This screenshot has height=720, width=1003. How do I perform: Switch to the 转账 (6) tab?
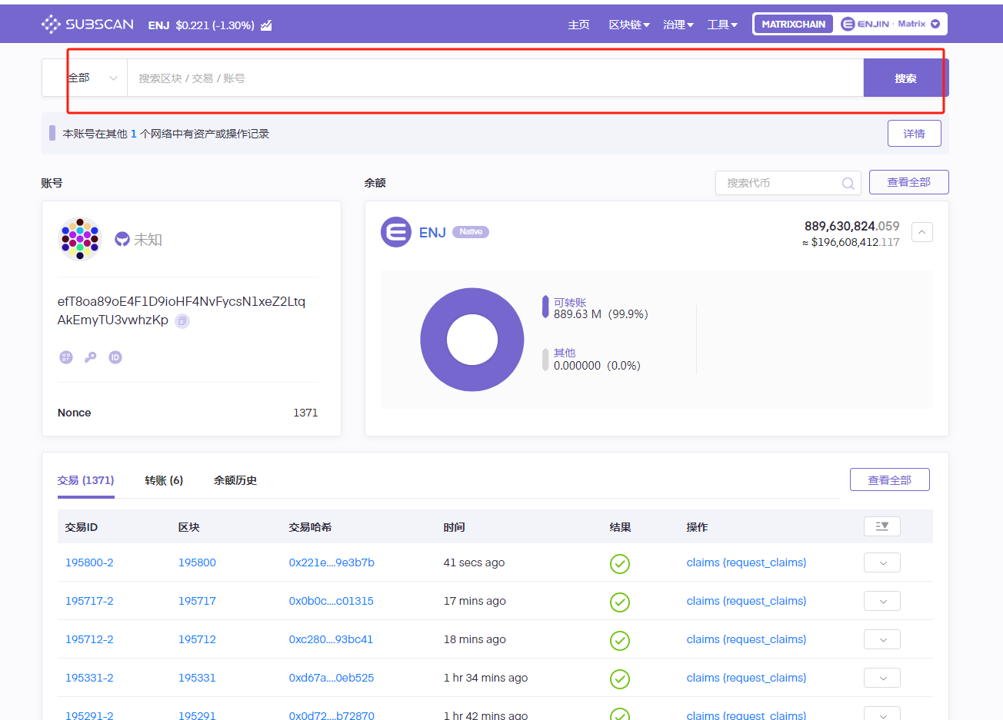164,480
